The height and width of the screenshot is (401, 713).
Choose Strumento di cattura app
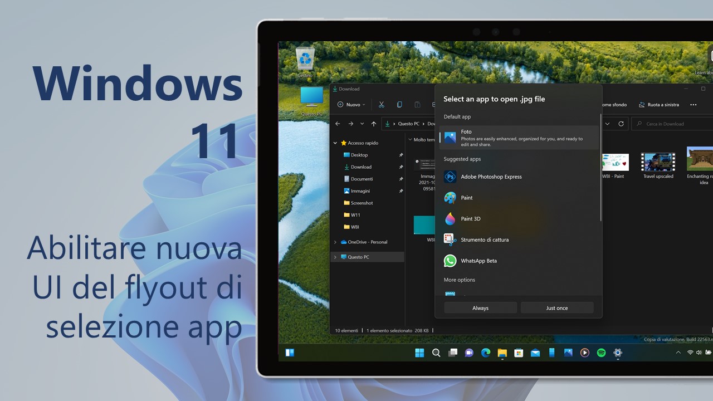pyautogui.click(x=519, y=239)
